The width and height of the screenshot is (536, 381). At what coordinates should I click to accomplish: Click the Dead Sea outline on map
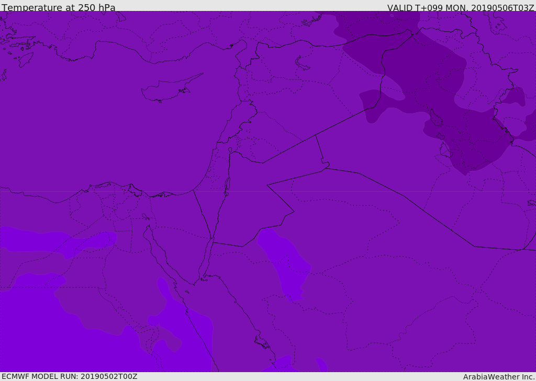point(227,187)
